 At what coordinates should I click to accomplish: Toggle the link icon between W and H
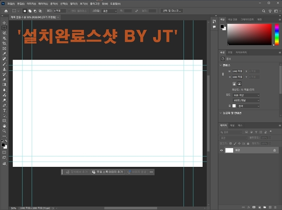(x=223, y=74)
